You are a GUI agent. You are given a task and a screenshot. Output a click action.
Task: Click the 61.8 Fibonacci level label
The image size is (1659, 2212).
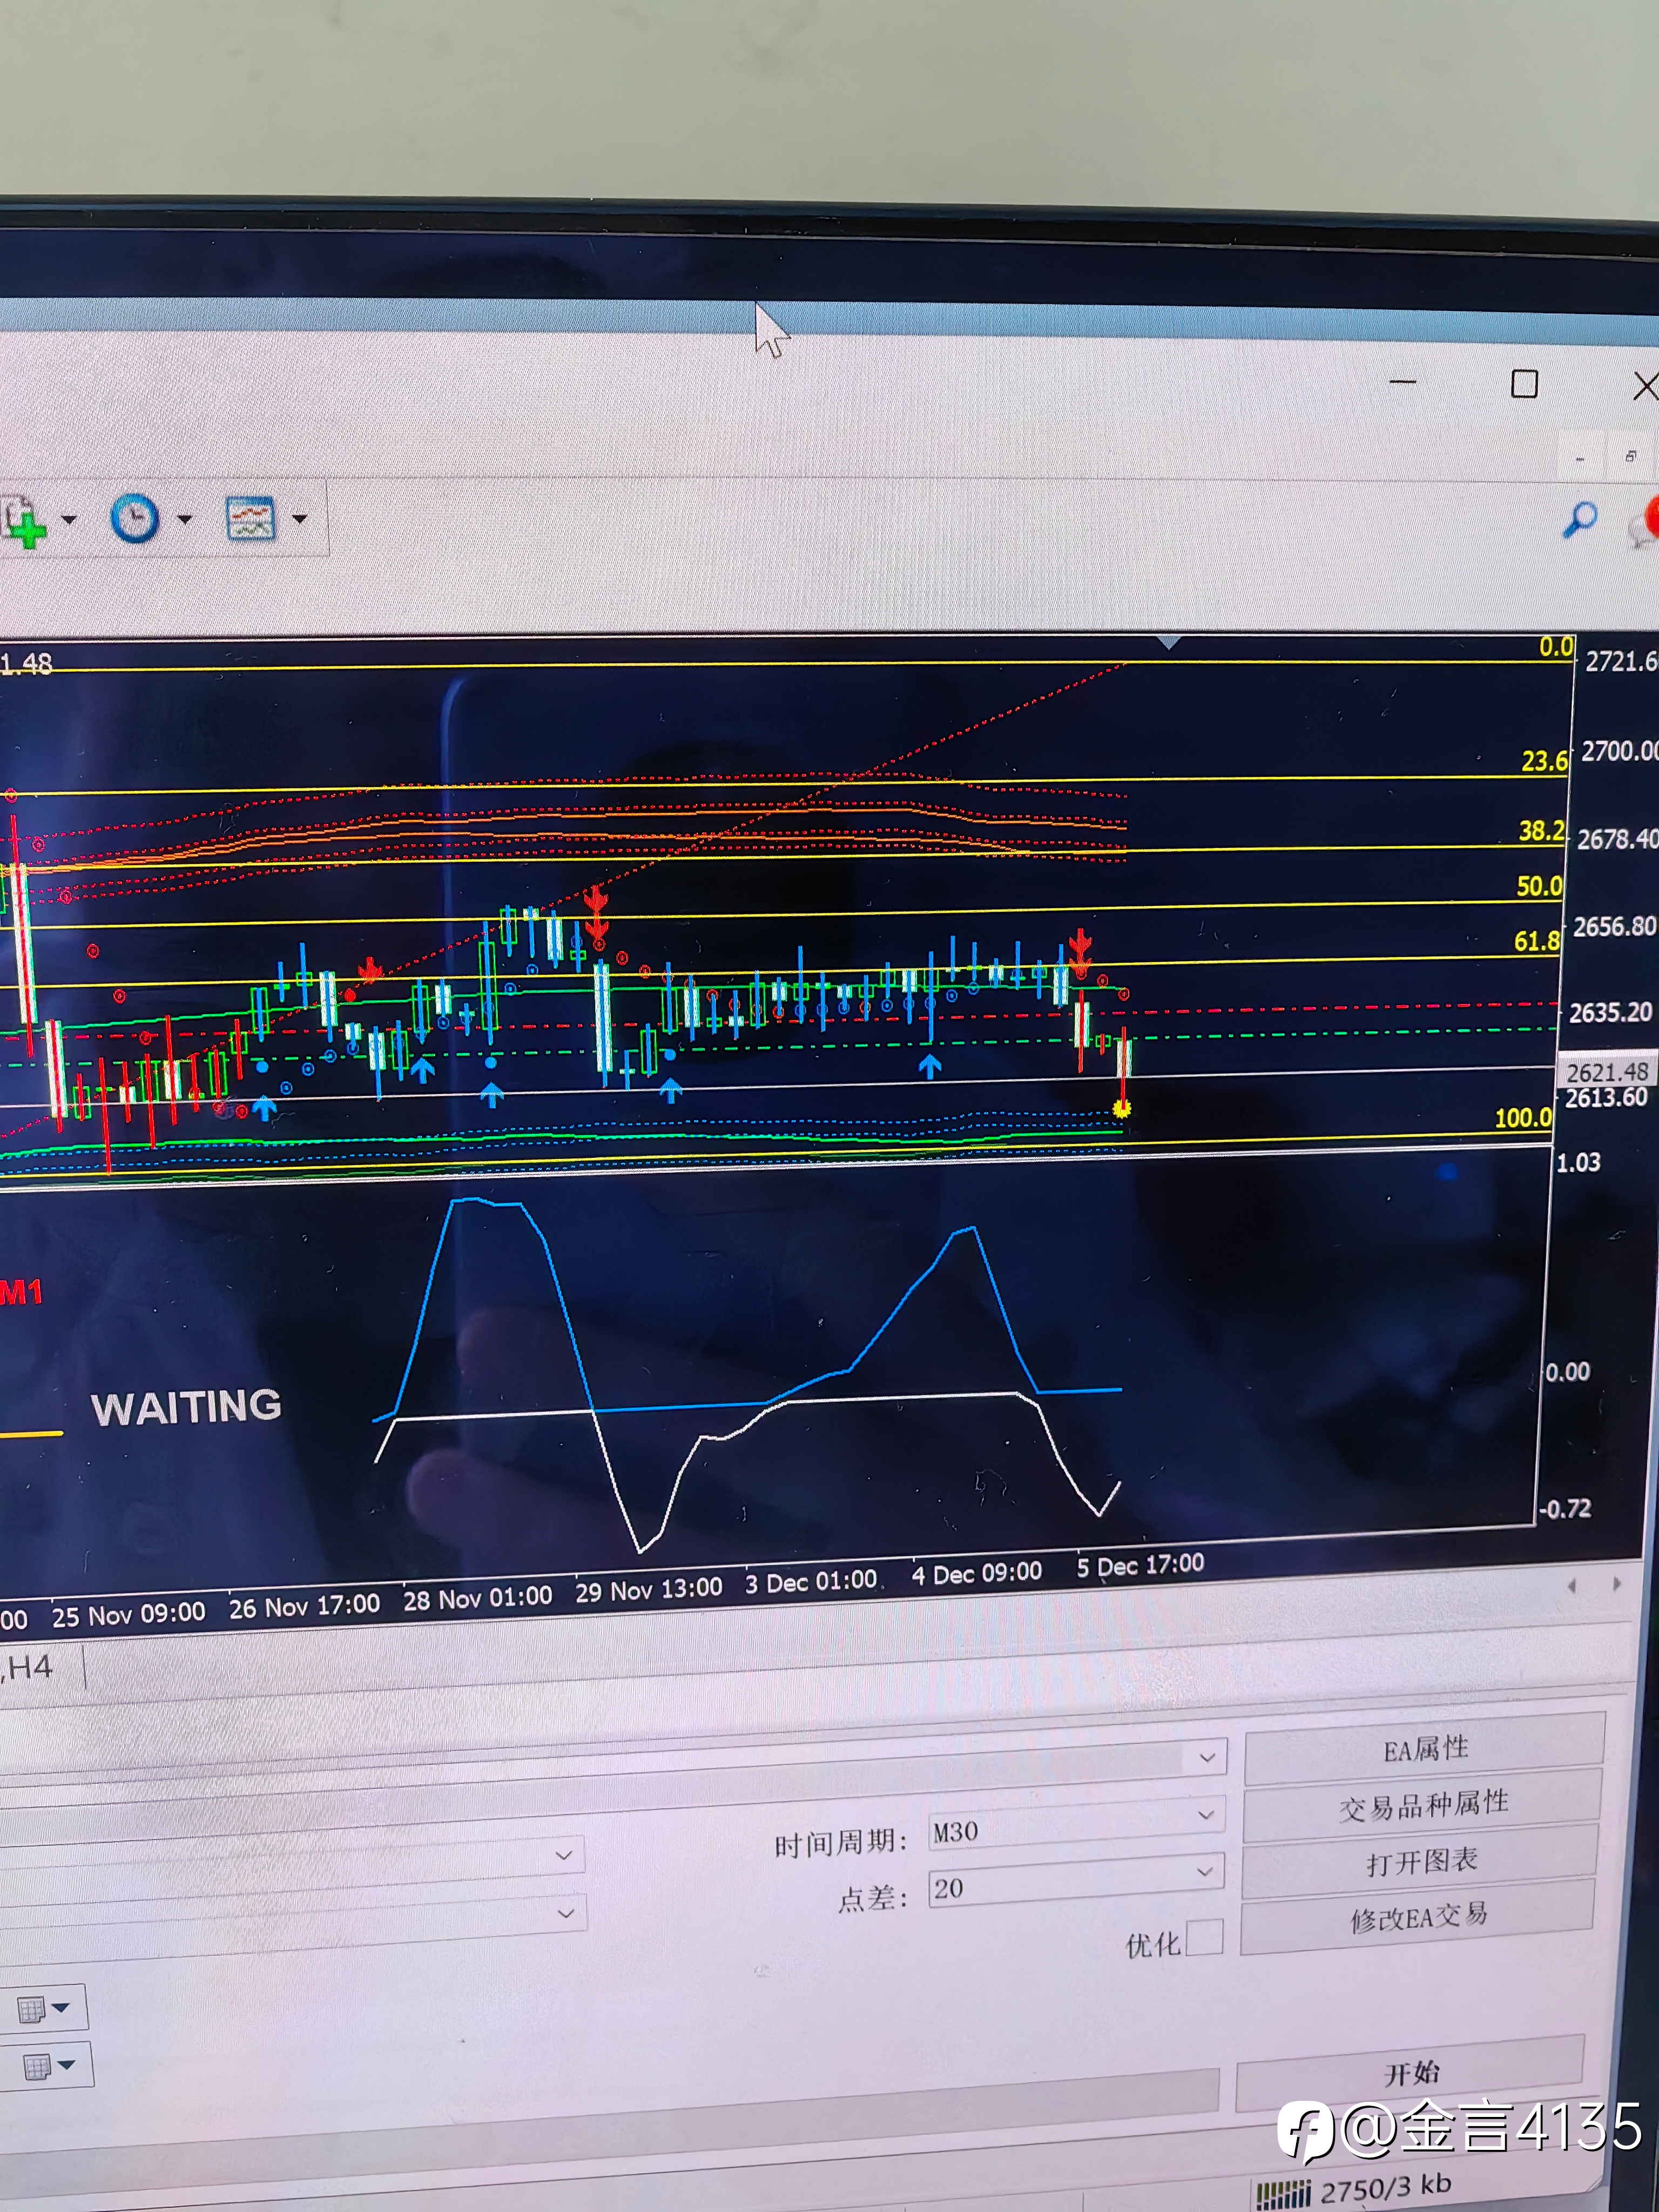1536,940
